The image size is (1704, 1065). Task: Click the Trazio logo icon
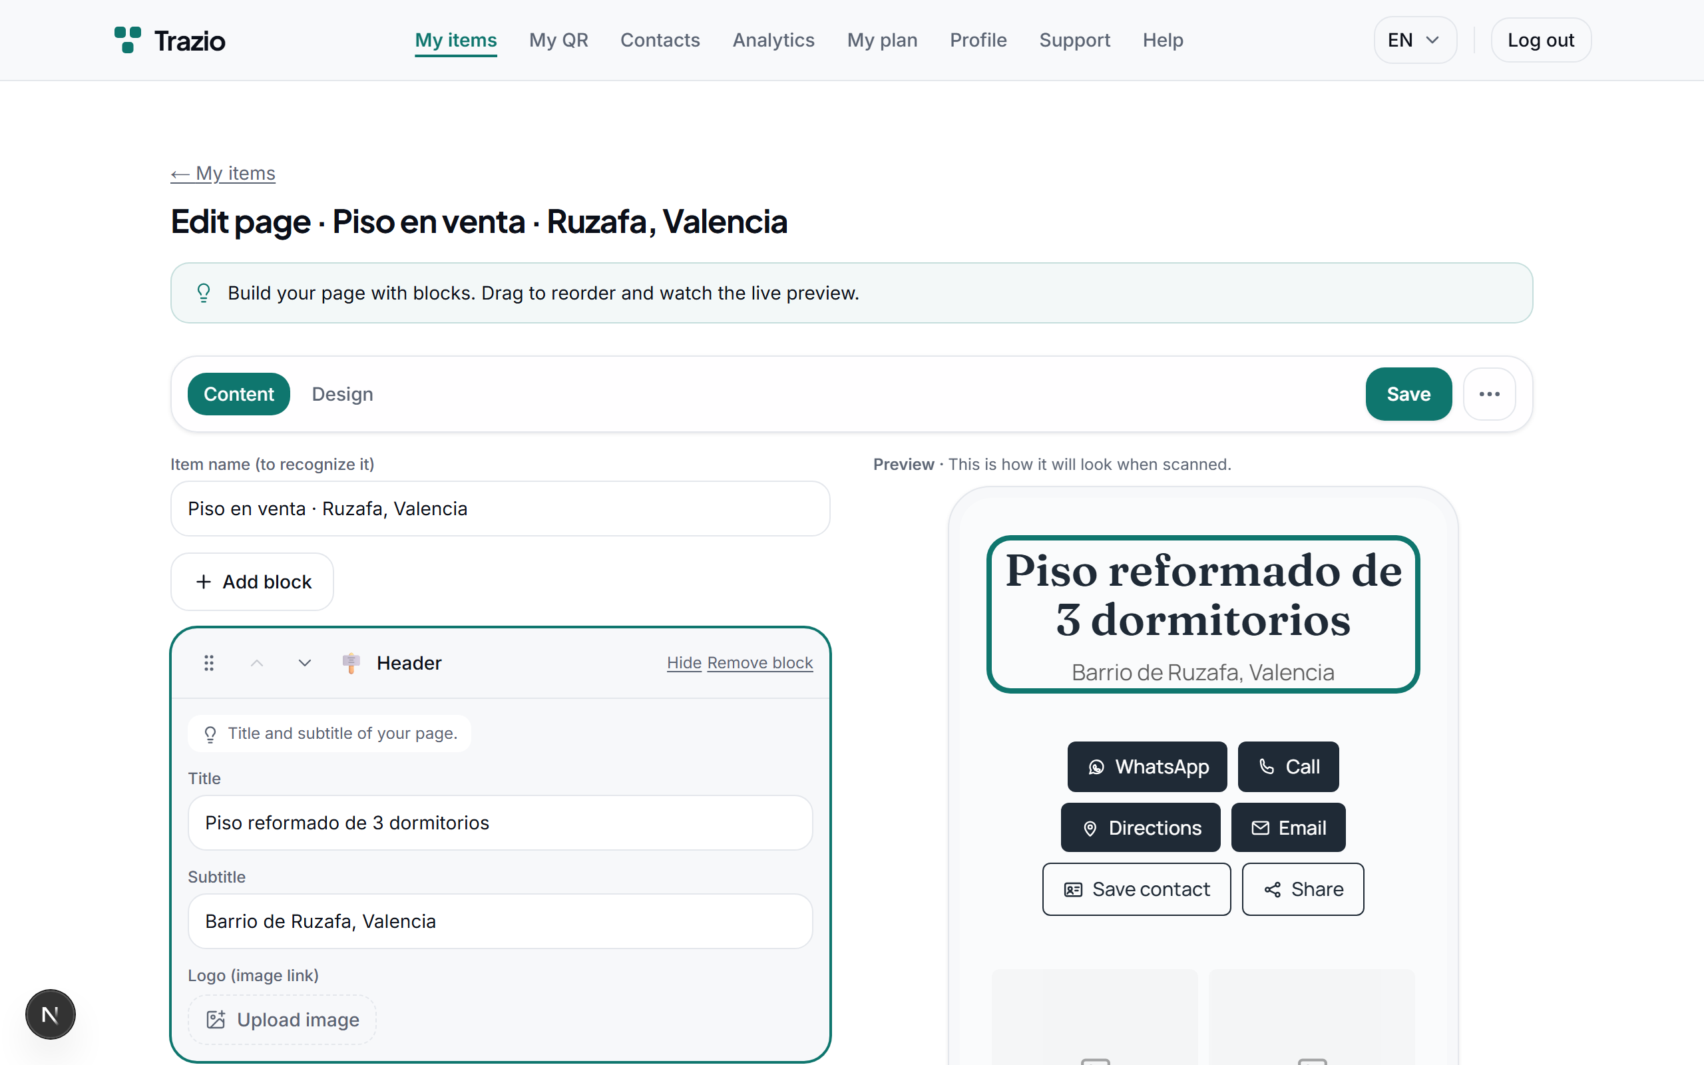pyautogui.click(x=127, y=40)
